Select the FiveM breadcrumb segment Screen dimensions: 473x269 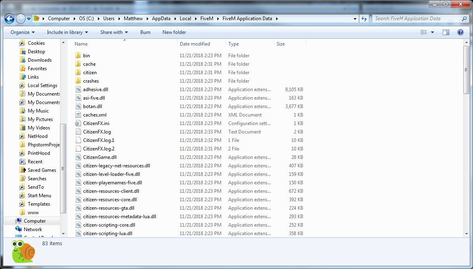click(x=207, y=19)
